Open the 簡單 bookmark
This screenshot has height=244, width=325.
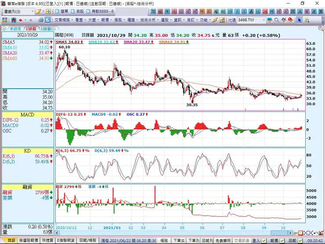[62, 11]
